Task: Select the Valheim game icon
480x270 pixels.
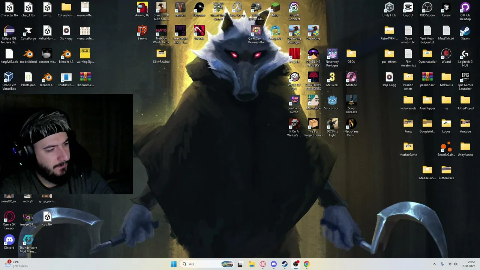Action: pyautogui.click(x=180, y=10)
